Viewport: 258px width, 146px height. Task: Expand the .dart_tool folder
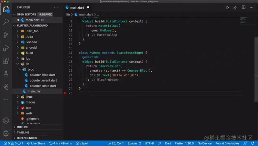pos(37,31)
